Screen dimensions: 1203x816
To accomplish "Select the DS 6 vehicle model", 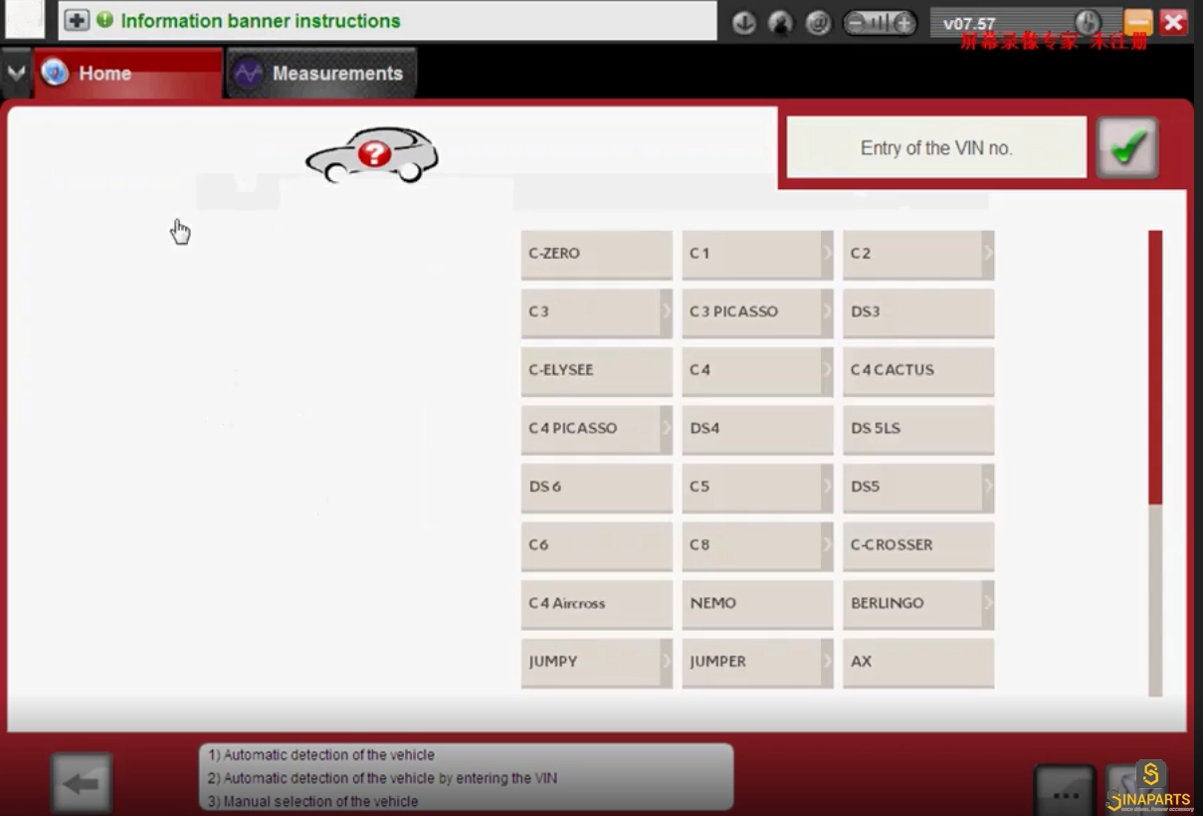I will tap(596, 488).
